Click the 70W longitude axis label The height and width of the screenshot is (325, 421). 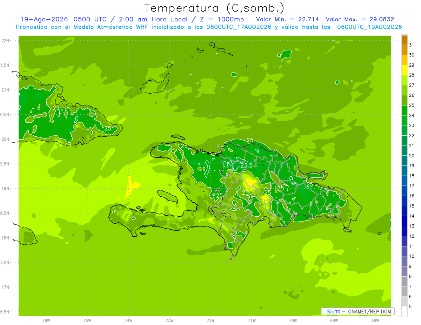(x=293, y=320)
